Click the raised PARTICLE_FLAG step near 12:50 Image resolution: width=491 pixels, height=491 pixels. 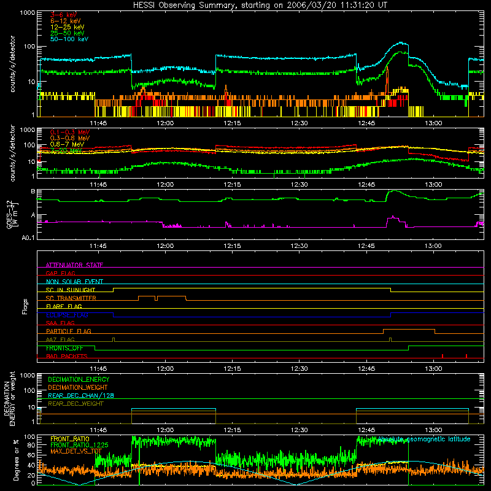tap(409, 330)
